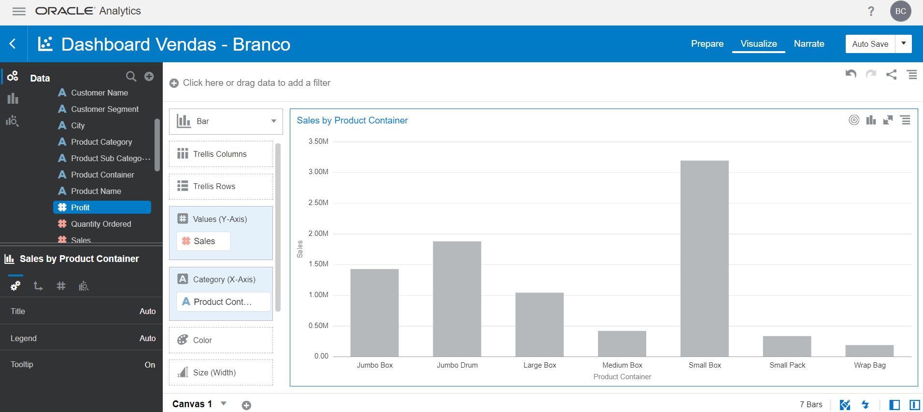Image resolution: width=923 pixels, height=412 pixels.
Task: Select Customer Name data element
Action: click(99, 93)
